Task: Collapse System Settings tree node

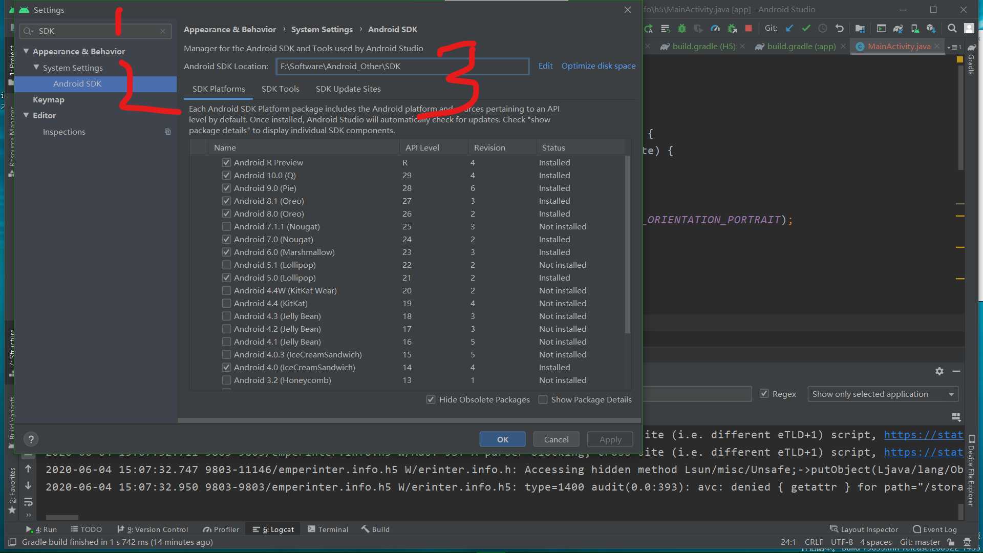Action: (36, 67)
